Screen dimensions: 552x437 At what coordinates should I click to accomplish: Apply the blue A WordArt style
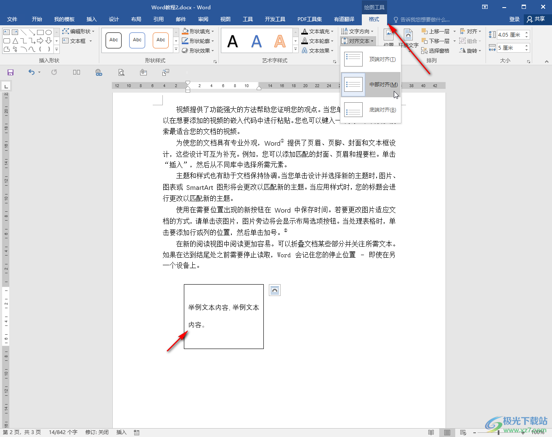point(256,41)
